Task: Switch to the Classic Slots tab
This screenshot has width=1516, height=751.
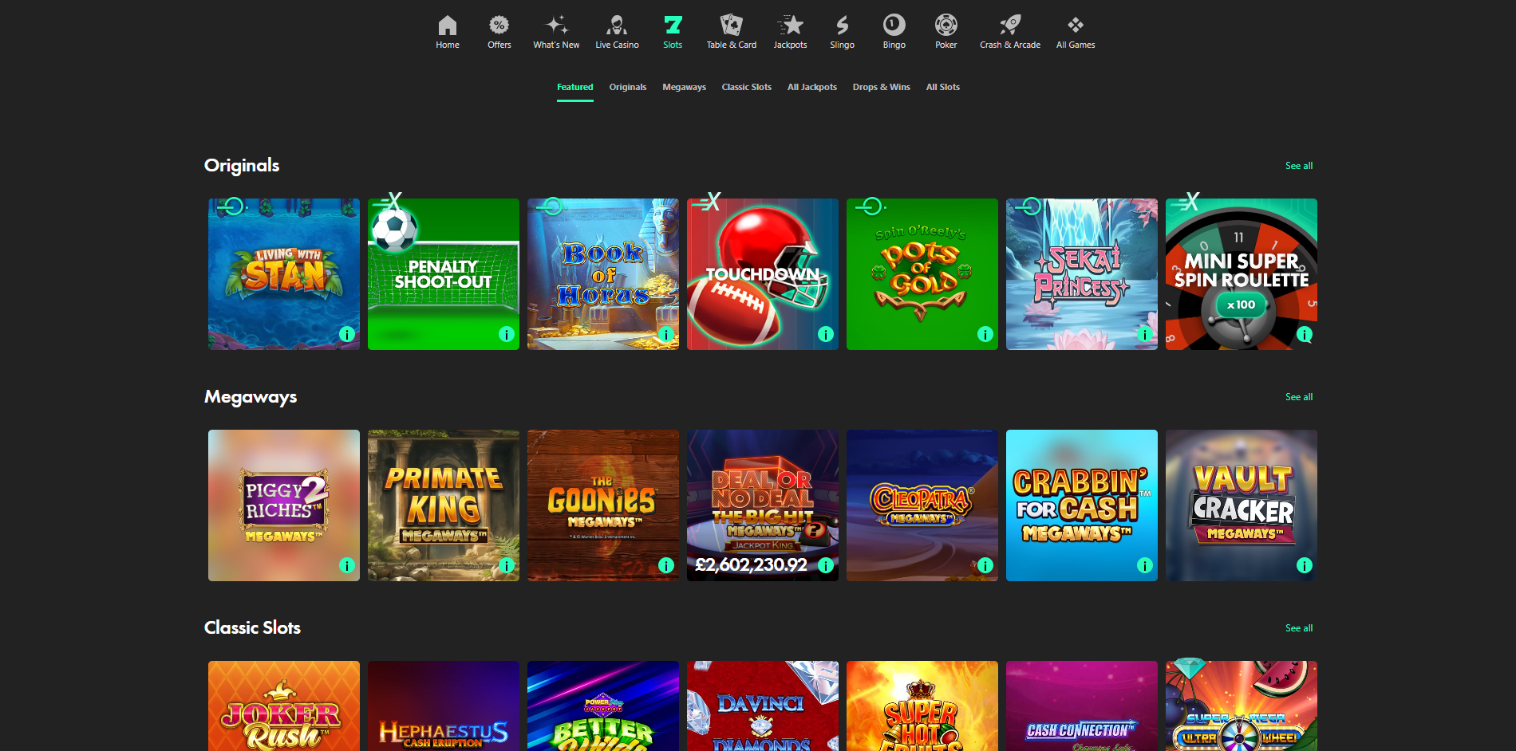Action: pyautogui.click(x=747, y=87)
